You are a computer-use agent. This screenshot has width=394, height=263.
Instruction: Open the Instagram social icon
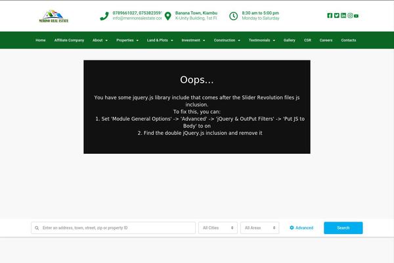350,16
